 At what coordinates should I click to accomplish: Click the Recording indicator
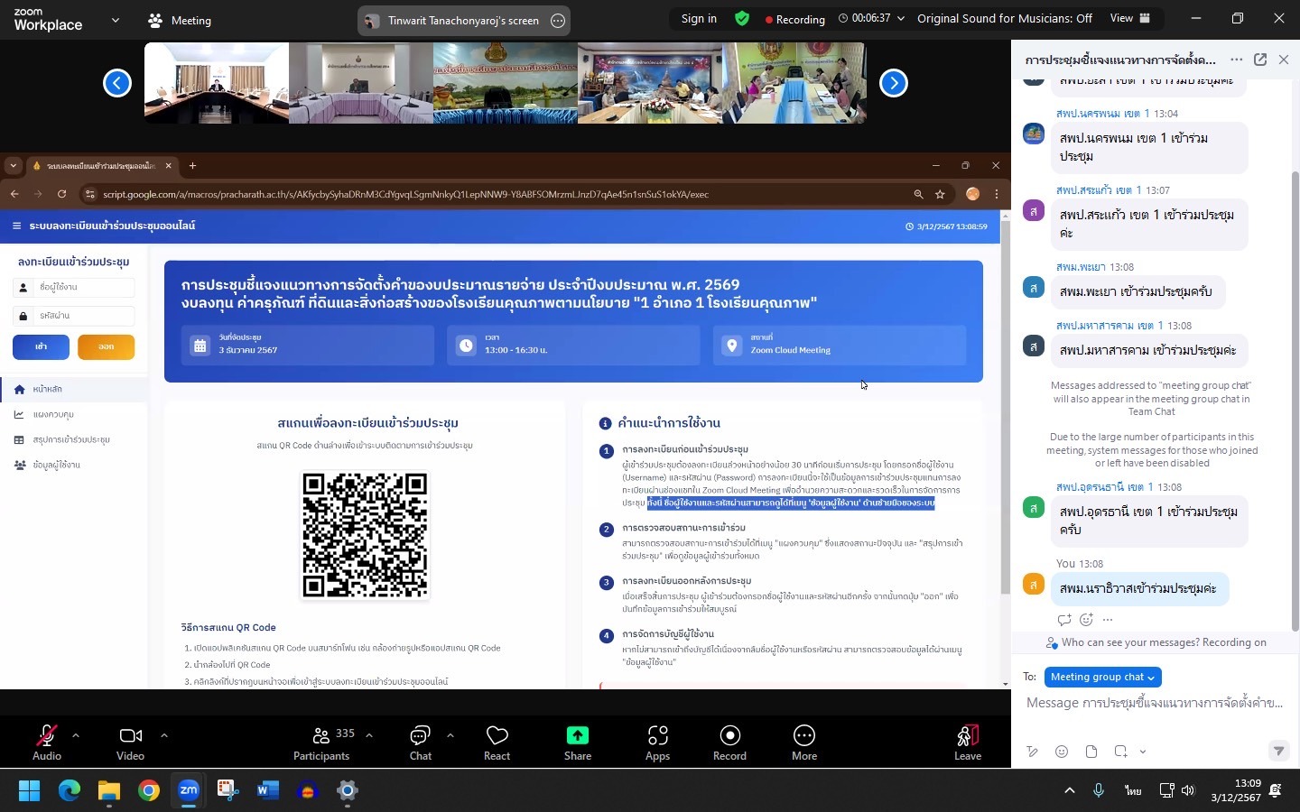tap(794, 19)
